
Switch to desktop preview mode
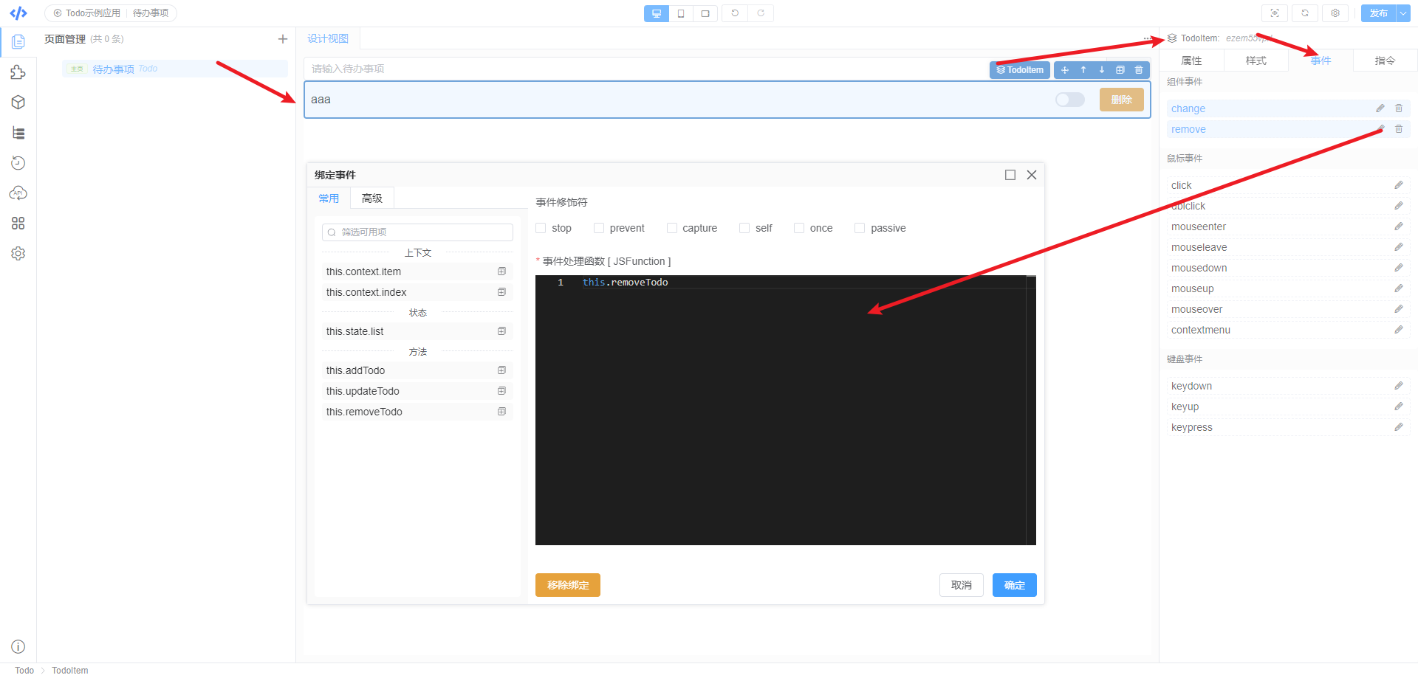point(657,13)
